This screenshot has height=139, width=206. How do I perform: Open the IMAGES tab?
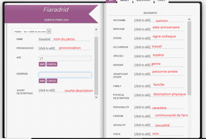click(x=124, y=1)
